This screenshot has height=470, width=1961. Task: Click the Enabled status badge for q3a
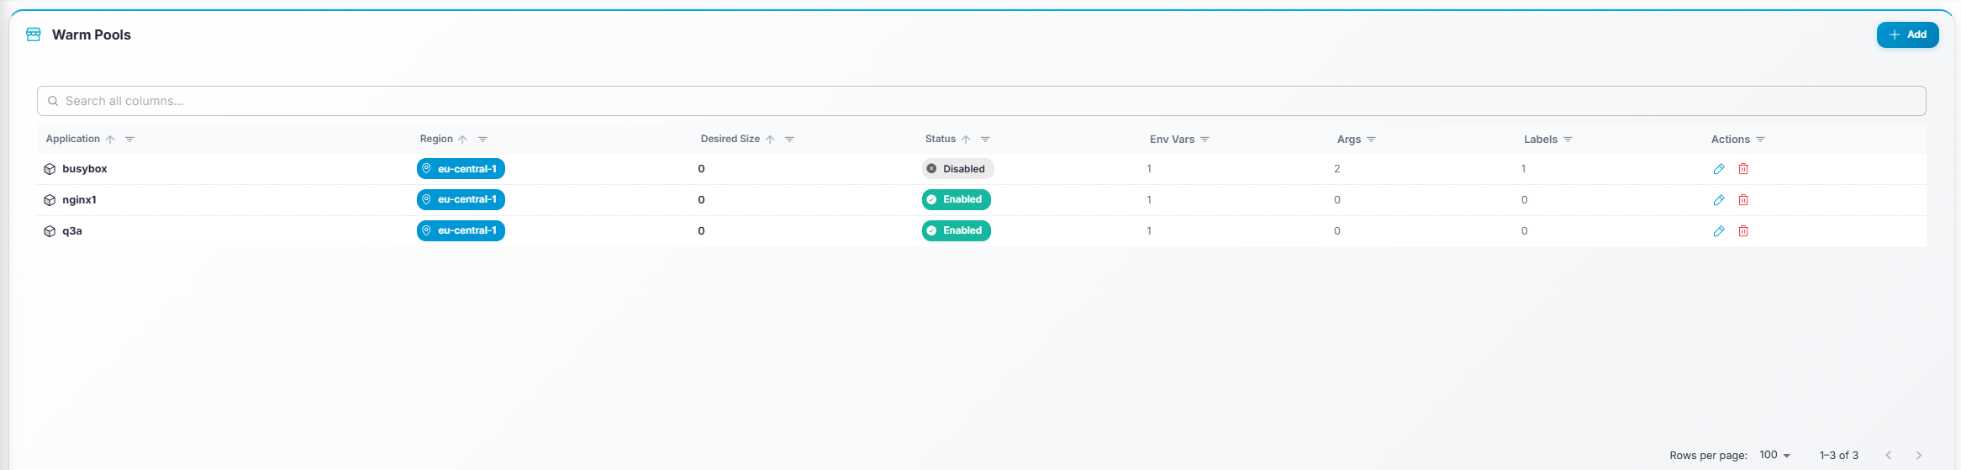957,230
